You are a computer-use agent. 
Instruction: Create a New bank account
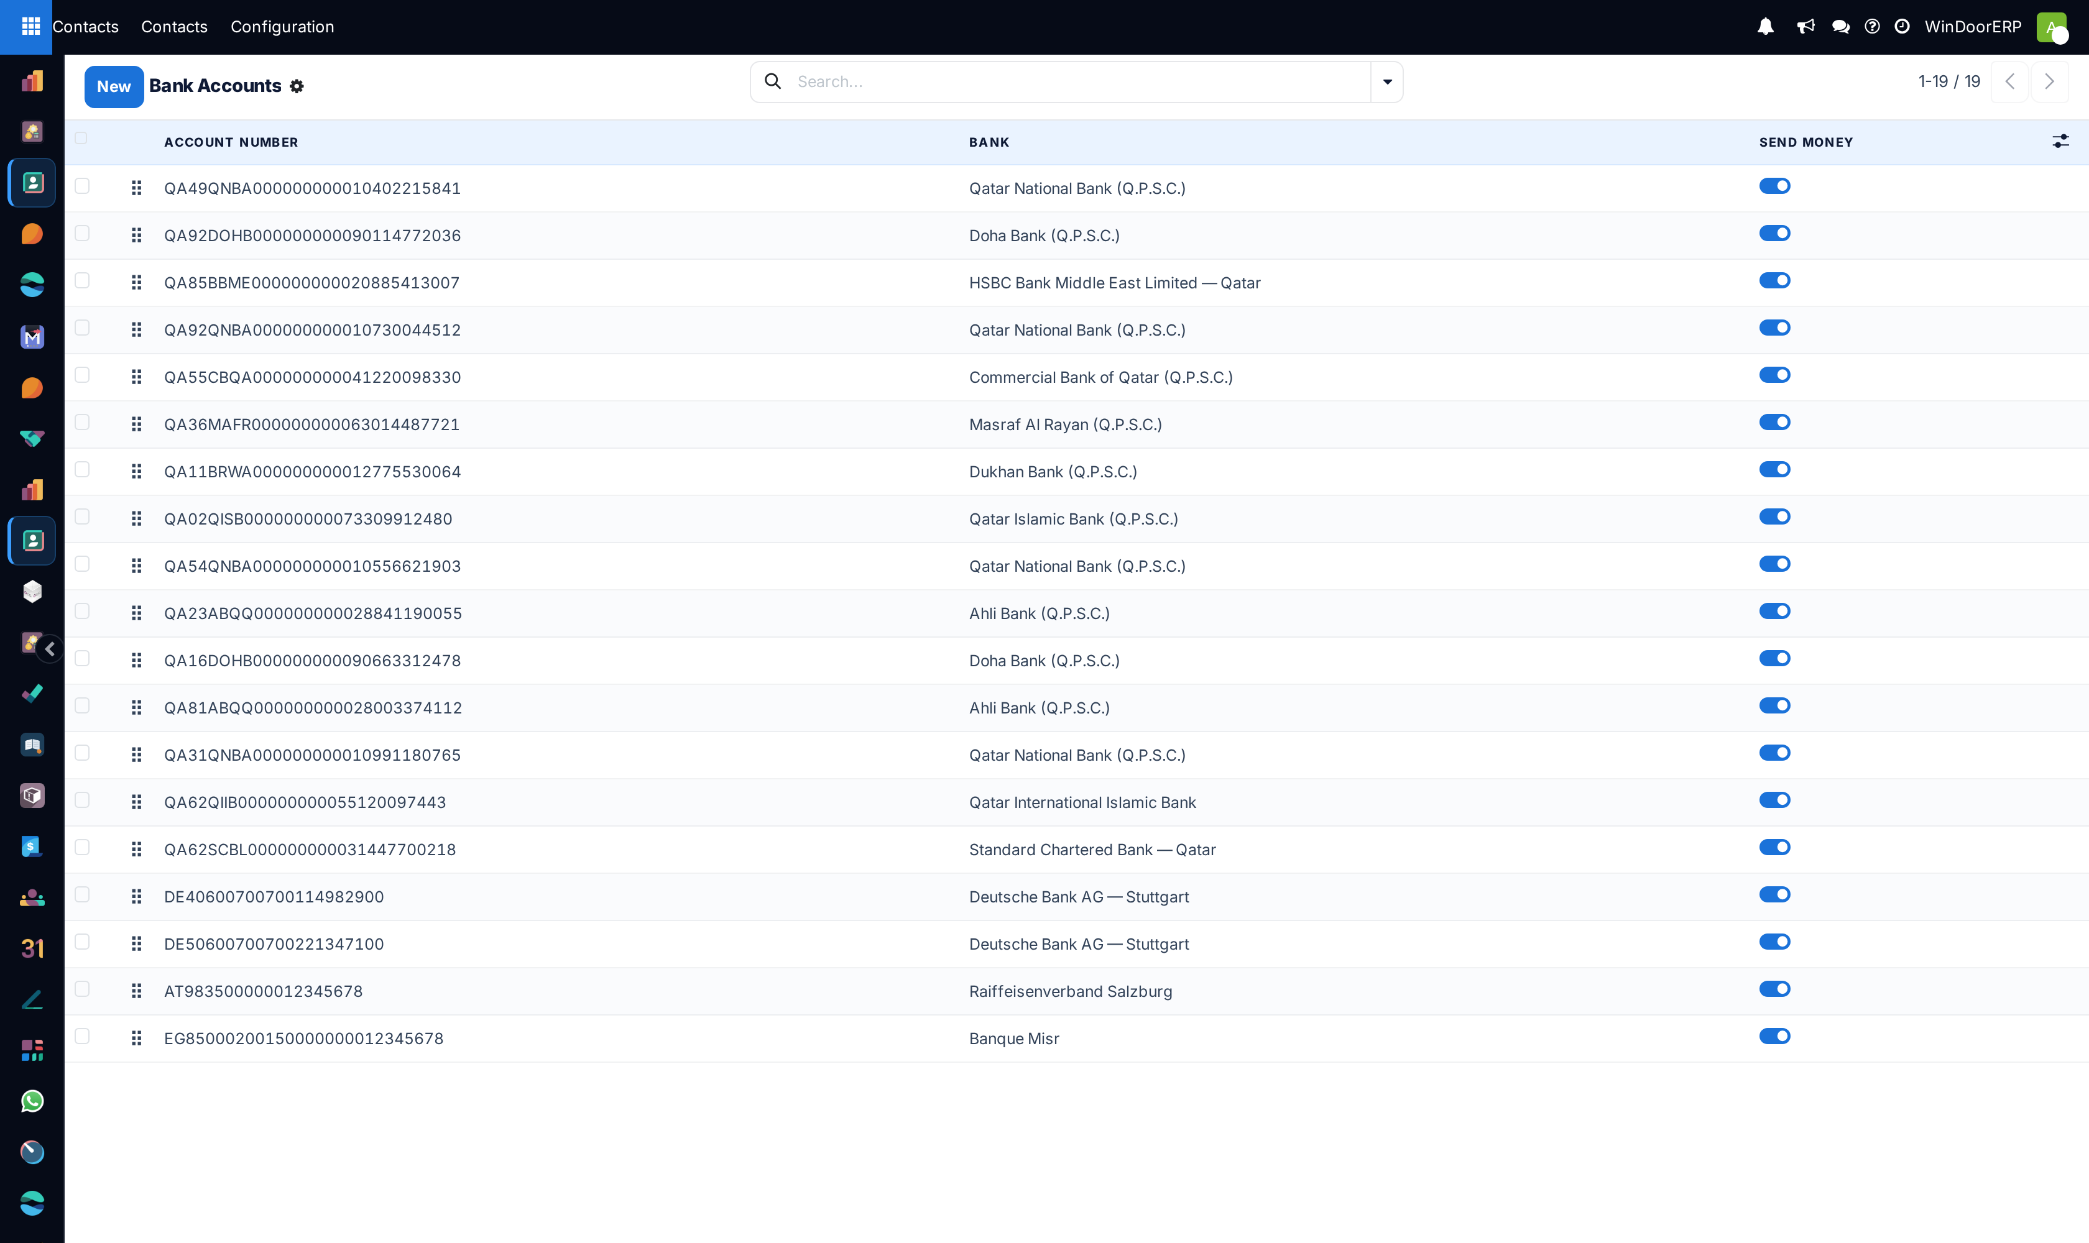(114, 86)
